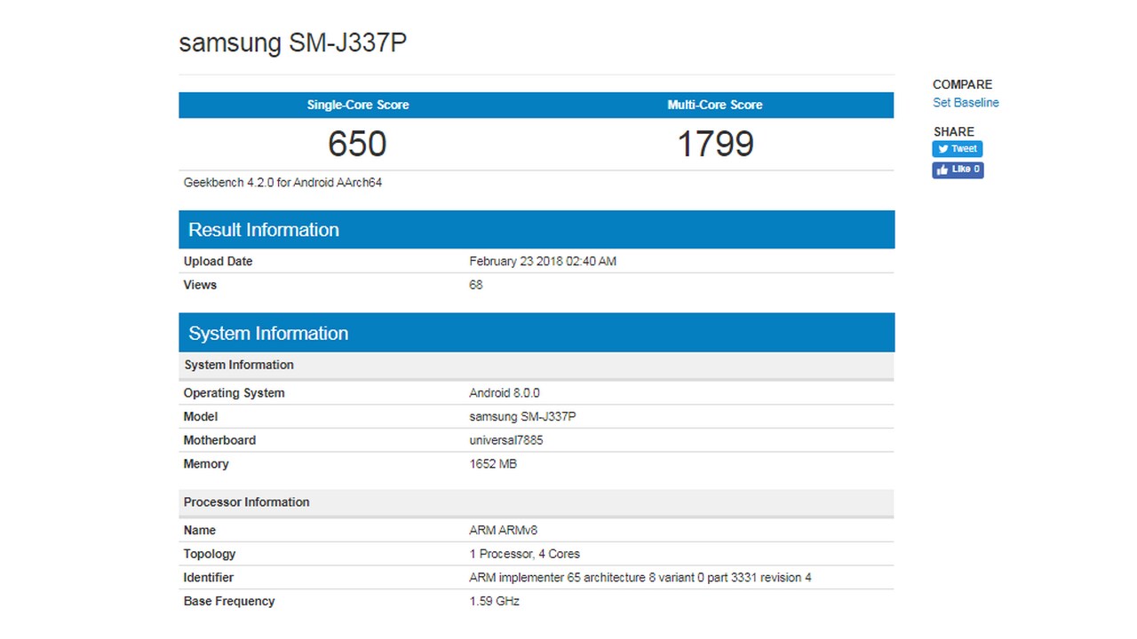The height and width of the screenshot is (639, 1137).
Task: Click the Facebook thumbs-up icon
Action: pos(942,170)
